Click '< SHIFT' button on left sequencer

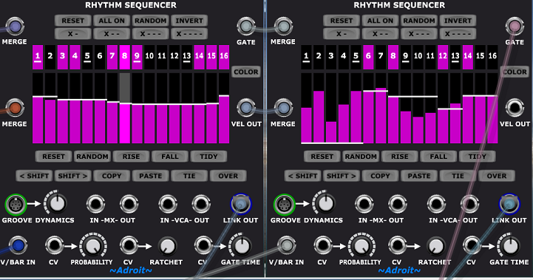(34, 176)
